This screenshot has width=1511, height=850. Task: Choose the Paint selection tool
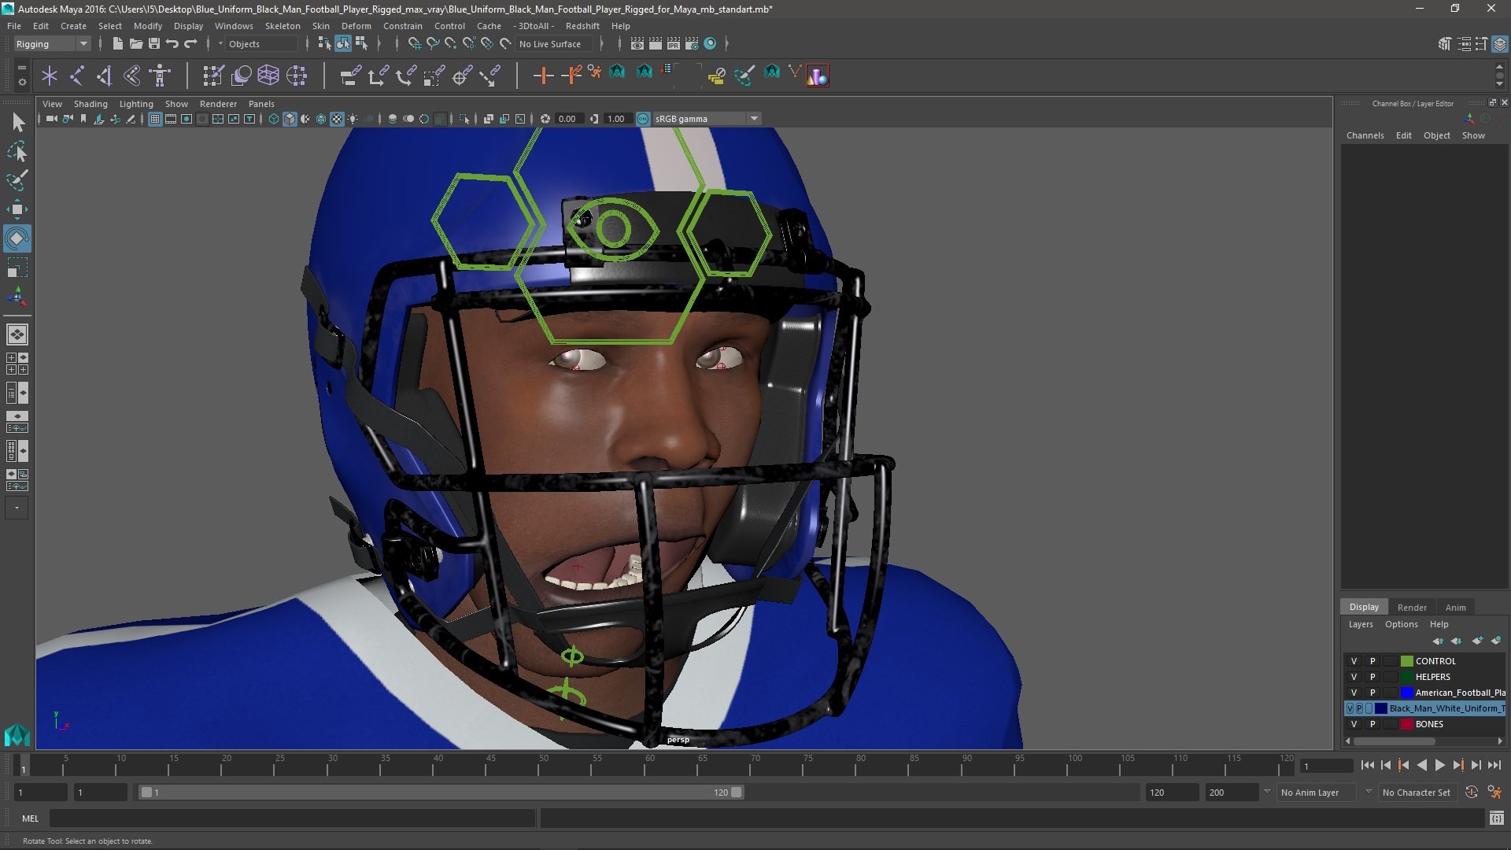(x=17, y=180)
